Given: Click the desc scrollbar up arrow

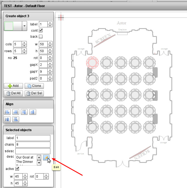Looking at the screenshot, I should (39, 157).
